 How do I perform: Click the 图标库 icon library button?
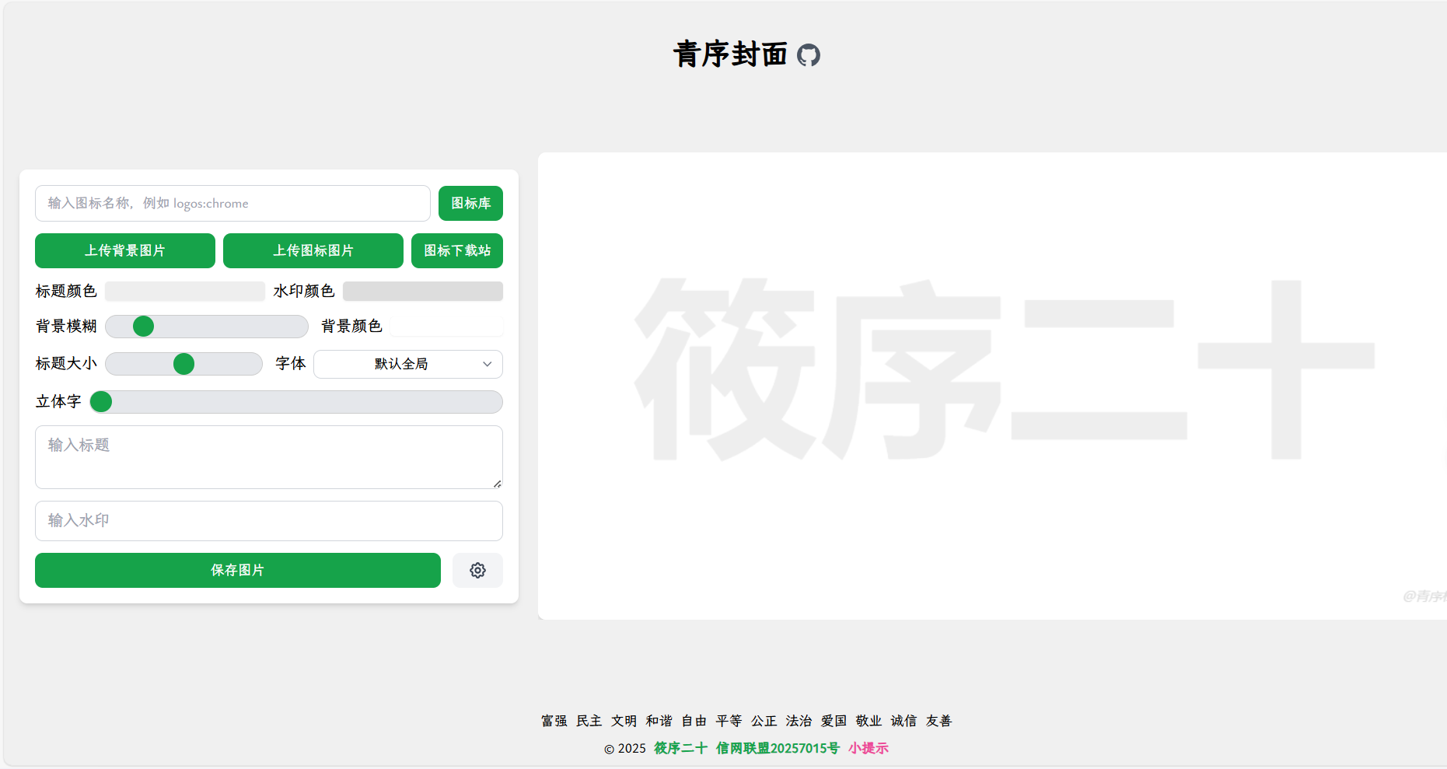pos(470,203)
